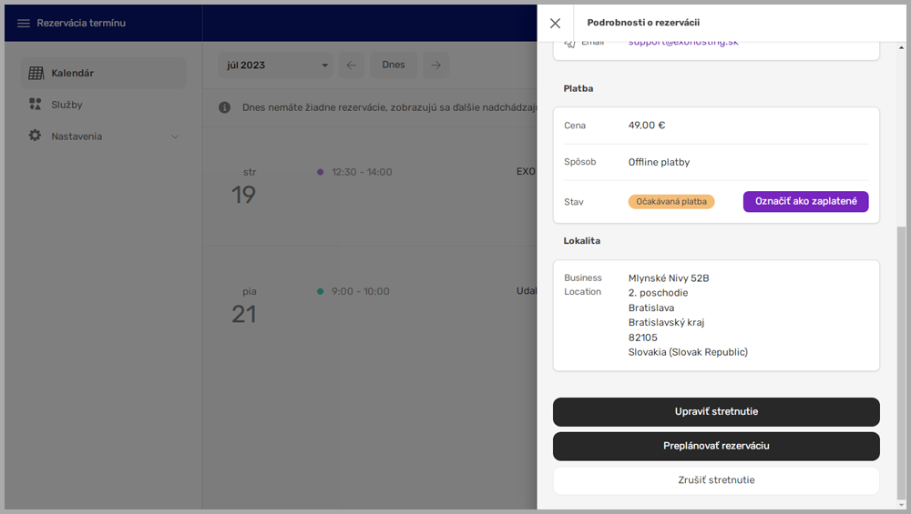
Task: Click the purple dot on 12:30 reservation
Action: 320,172
